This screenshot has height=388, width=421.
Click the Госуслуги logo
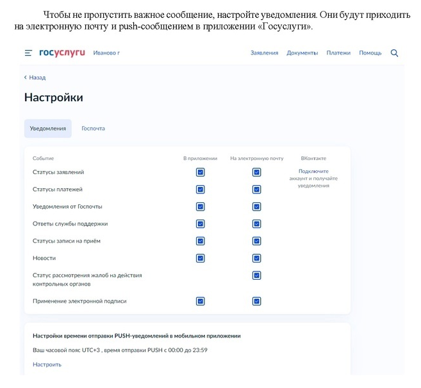pos(62,53)
